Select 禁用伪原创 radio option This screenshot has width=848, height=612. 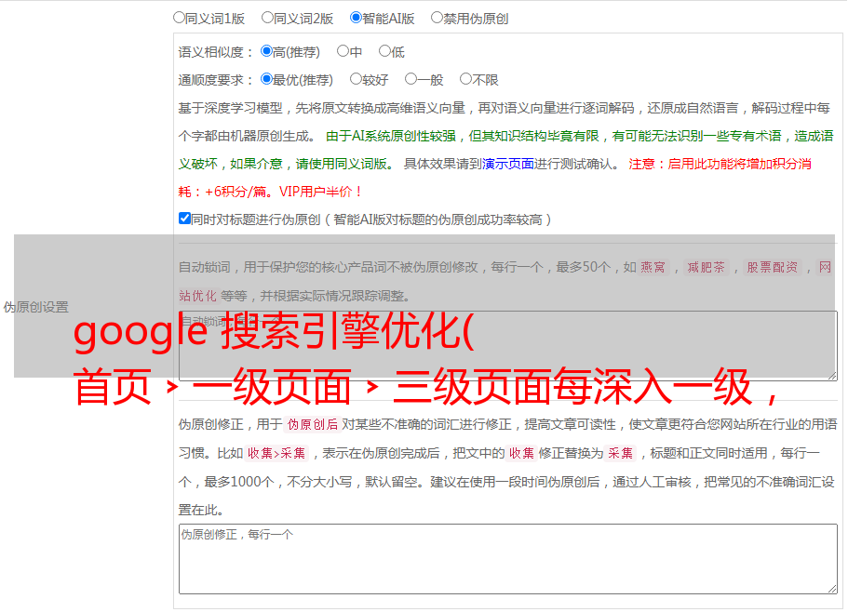[437, 18]
